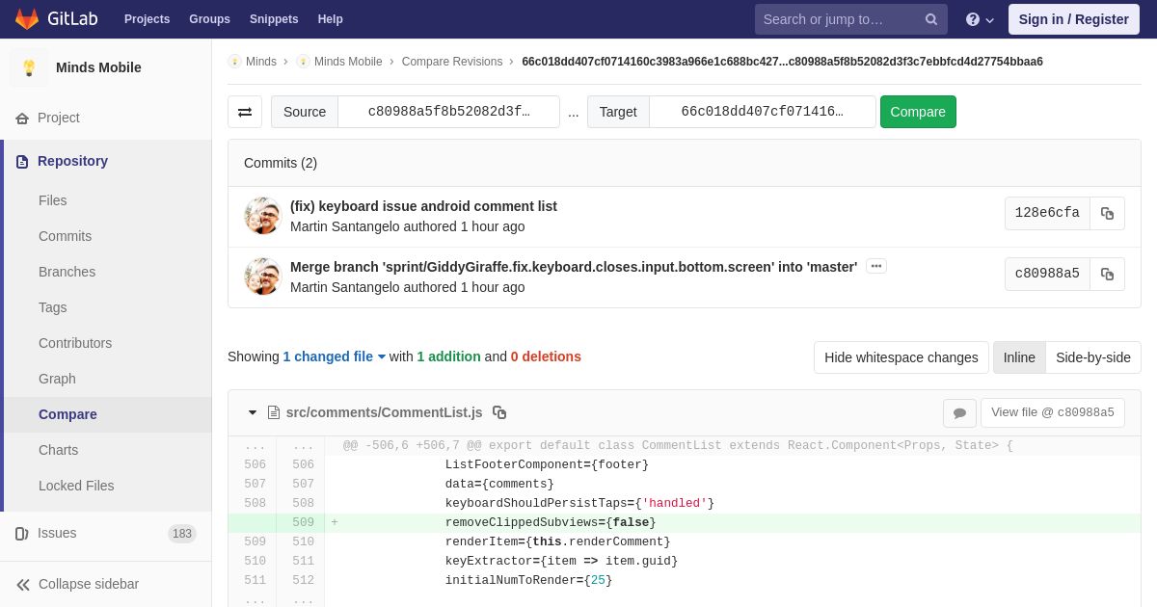
Task: Collapse the CommentList.js diff
Action: pyautogui.click(x=253, y=412)
